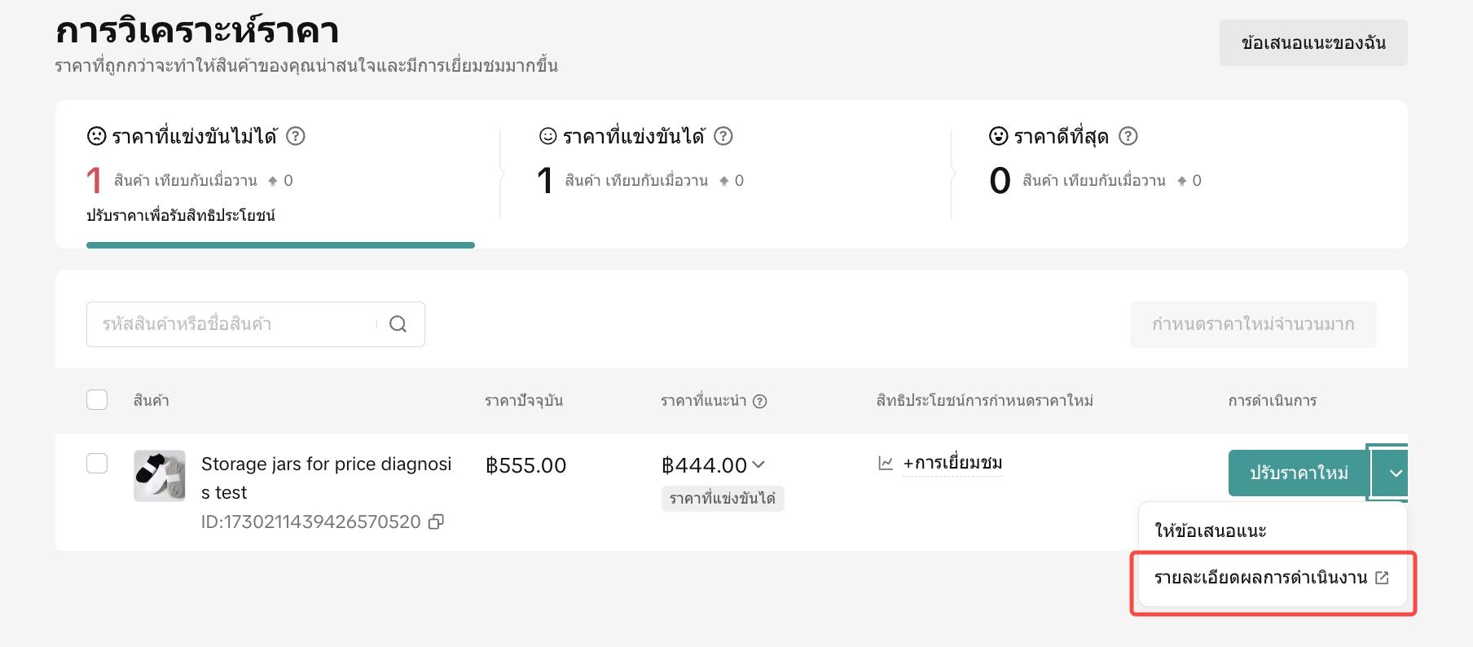Open ข้อเสนอแนะของฉัน button at top right
Screen dimensions: 1473x647
[1313, 43]
